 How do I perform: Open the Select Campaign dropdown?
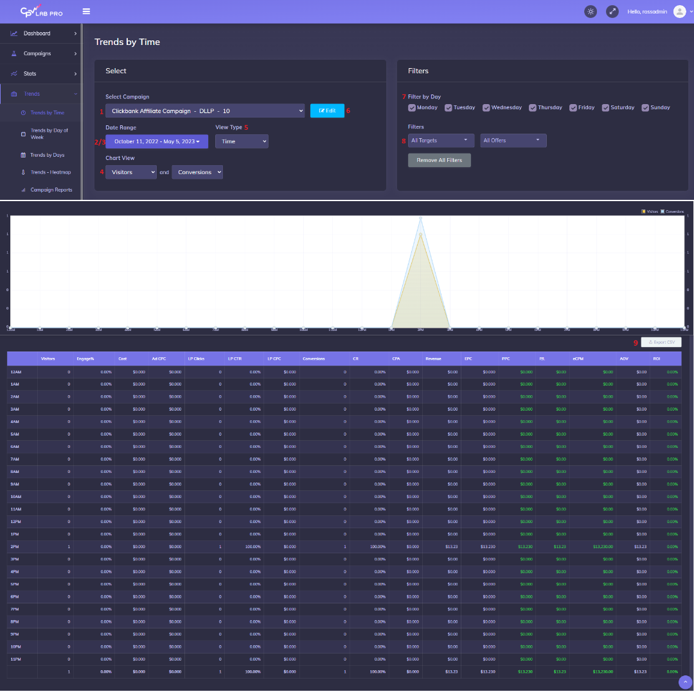click(205, 111)
